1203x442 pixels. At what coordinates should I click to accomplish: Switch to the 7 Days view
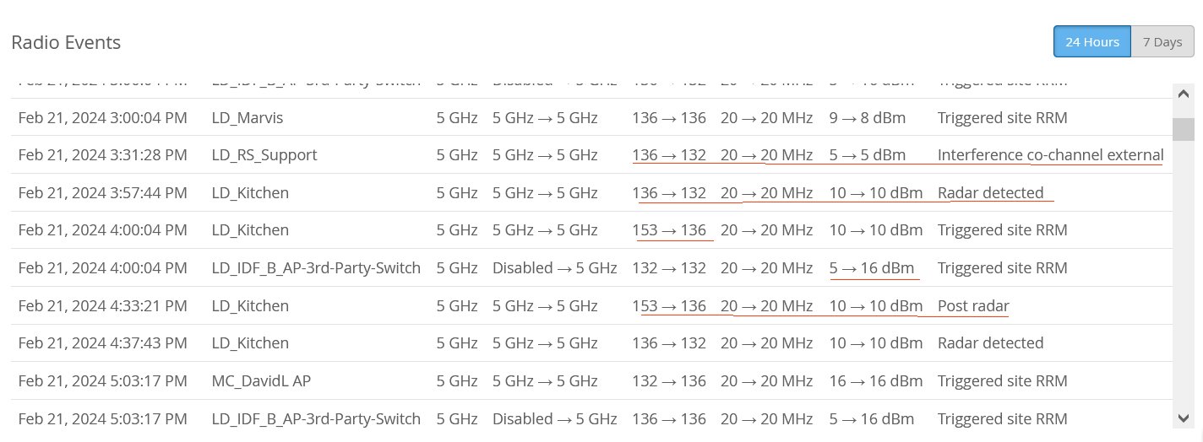(1162, 42)
